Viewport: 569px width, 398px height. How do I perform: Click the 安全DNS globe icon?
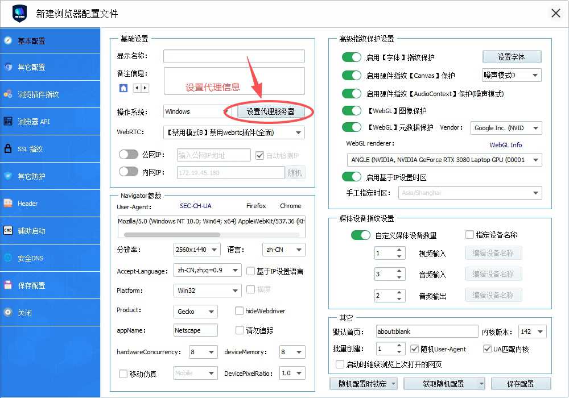[x=8, y=258]
